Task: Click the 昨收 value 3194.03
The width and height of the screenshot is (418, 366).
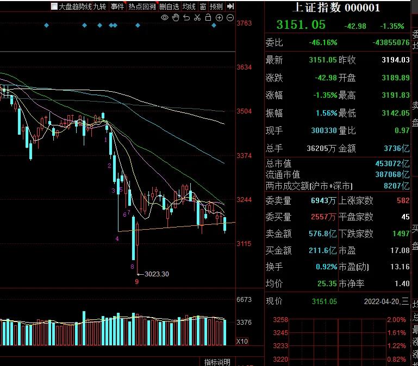Action: click(396, 60)
